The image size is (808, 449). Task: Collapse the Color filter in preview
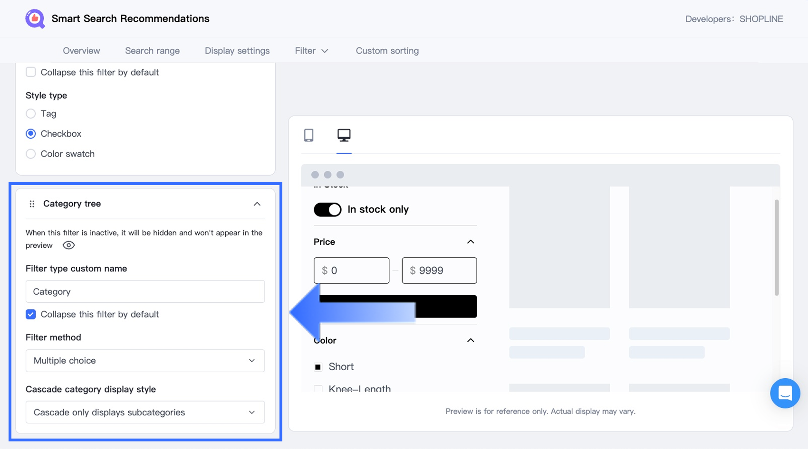pyautogui.click(x=471, y=340)
